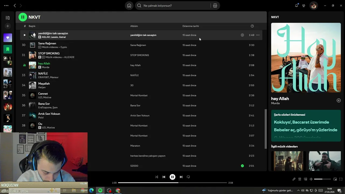Open Eypio artist link under Sana Rağmen
345x194 pixels.
64,47
